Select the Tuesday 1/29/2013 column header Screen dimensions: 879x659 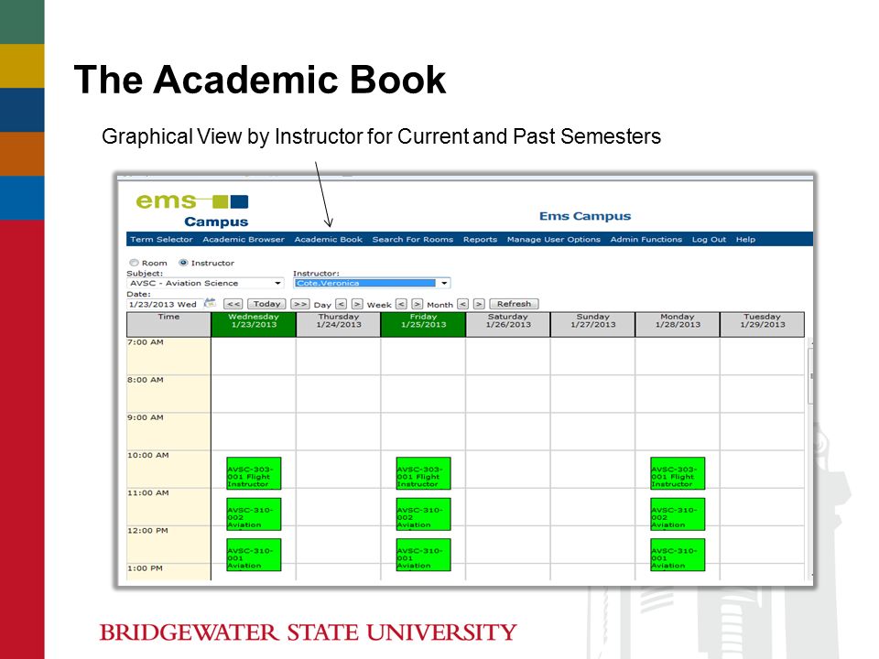tap(763, 324)
